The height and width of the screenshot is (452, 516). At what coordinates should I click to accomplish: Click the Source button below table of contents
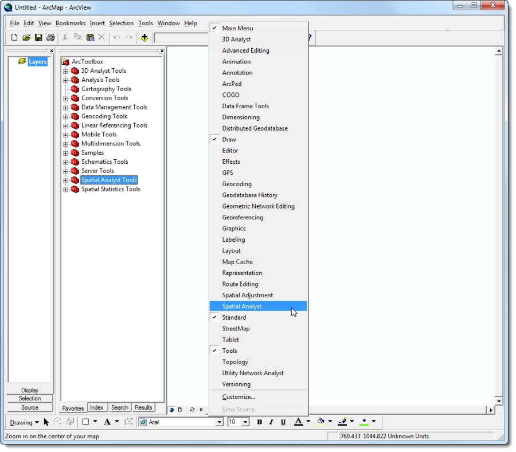pyautogui.click(x=30, y=408)
